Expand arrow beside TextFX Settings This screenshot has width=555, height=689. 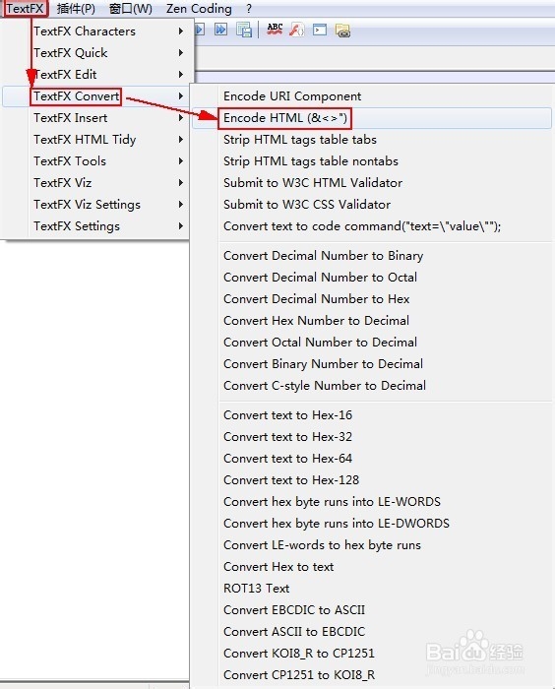click(181, 225)
